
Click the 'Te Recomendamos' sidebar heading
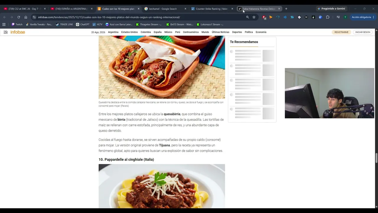tap(244, 42)
